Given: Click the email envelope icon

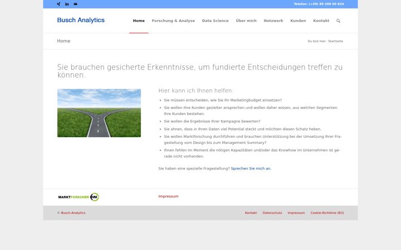Looking at the screenshot, I should click(x=75, y=4).
